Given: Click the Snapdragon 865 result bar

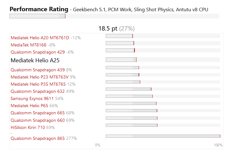Looking at the screenshot, I should (x=163, y=136).
